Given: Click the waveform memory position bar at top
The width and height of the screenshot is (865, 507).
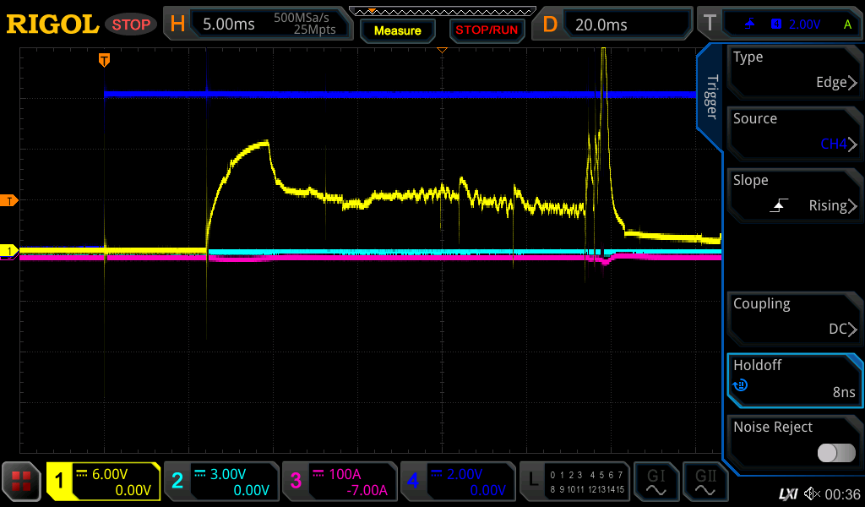Looking at the screenshot, I should 442,12.
